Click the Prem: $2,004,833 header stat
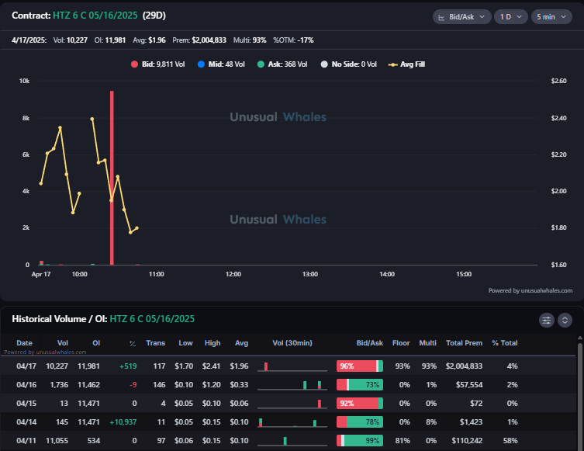The width and height of the screenshot is (584, 451). (199, 40)
